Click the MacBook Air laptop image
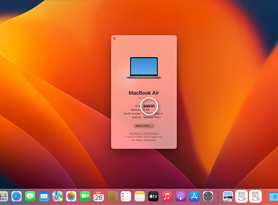This screenshot has width=278, height=205. tap(144, 68)
